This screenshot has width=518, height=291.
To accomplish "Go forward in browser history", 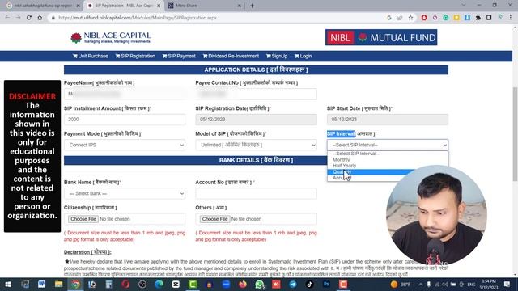I will click(18, 18).
